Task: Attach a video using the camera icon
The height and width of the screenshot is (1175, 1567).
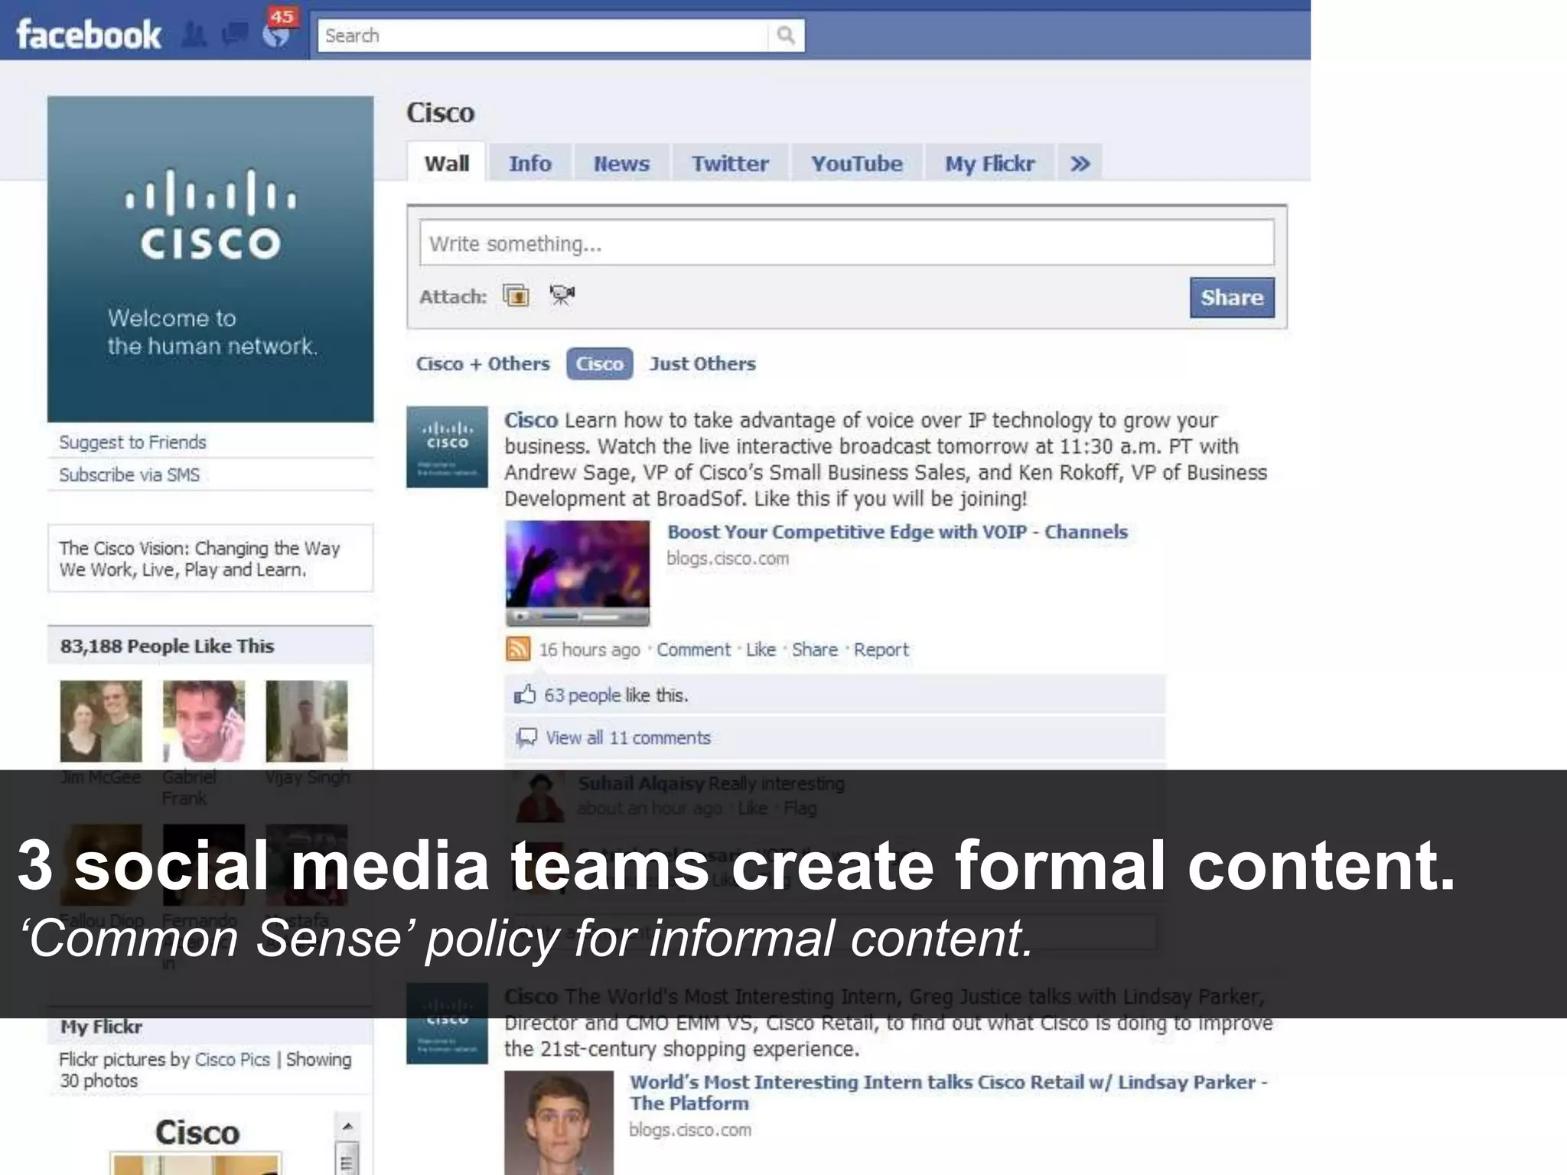Action: pyautogui.click(x=562, y=295)
